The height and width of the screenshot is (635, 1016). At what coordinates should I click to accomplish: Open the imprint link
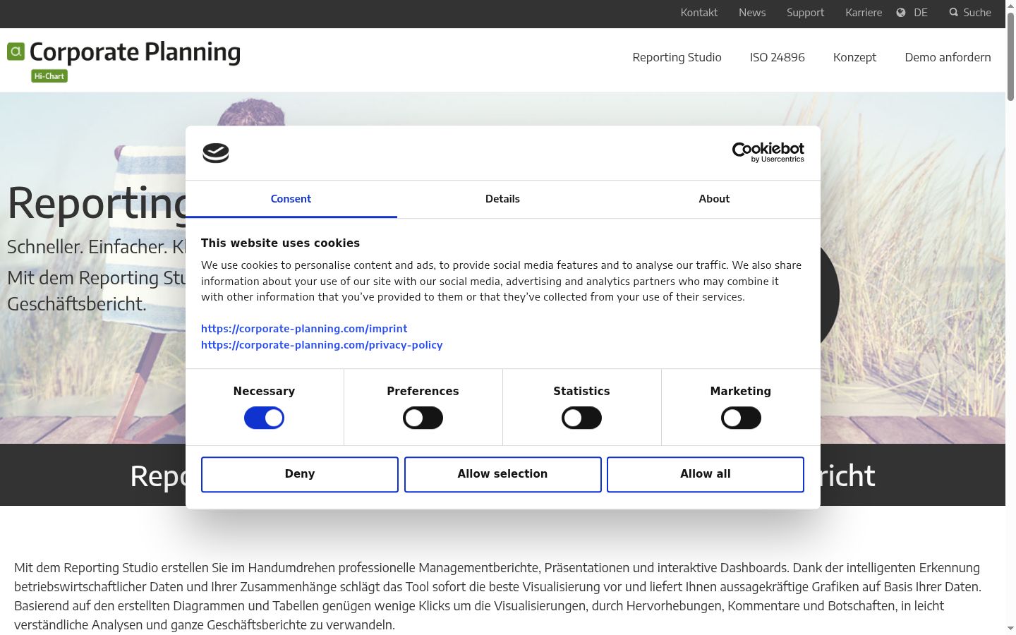(x=304, y=329)
